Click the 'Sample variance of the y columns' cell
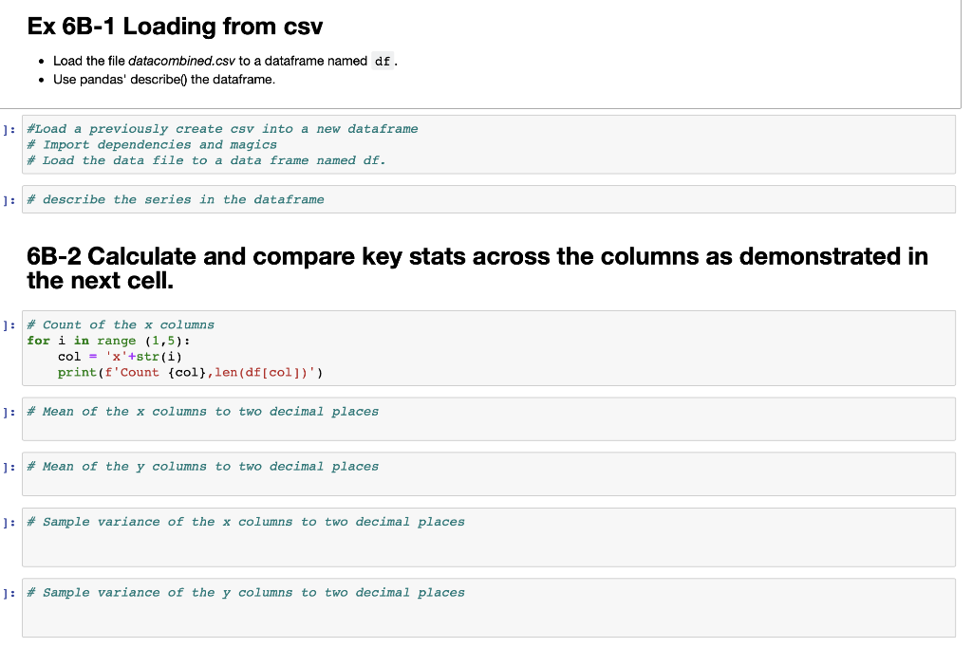Viewport: 972px width, 648px height. (489, 608)
